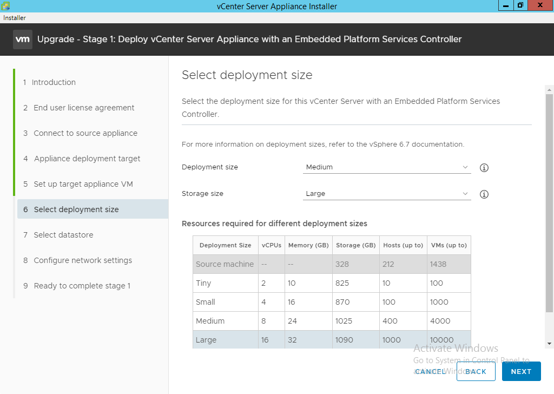Click the scrollbar up arrow
The image size is (554, 394).
[x=549, y=90]
